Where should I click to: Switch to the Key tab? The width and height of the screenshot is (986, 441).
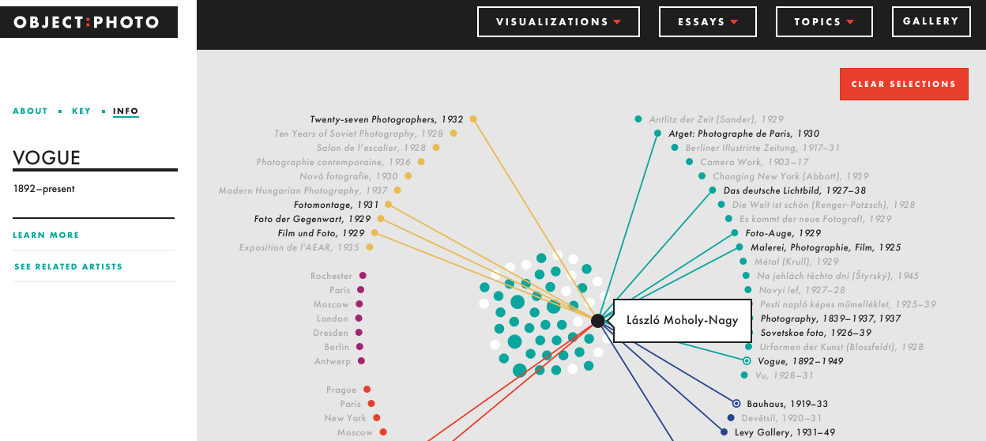point(81,111)
